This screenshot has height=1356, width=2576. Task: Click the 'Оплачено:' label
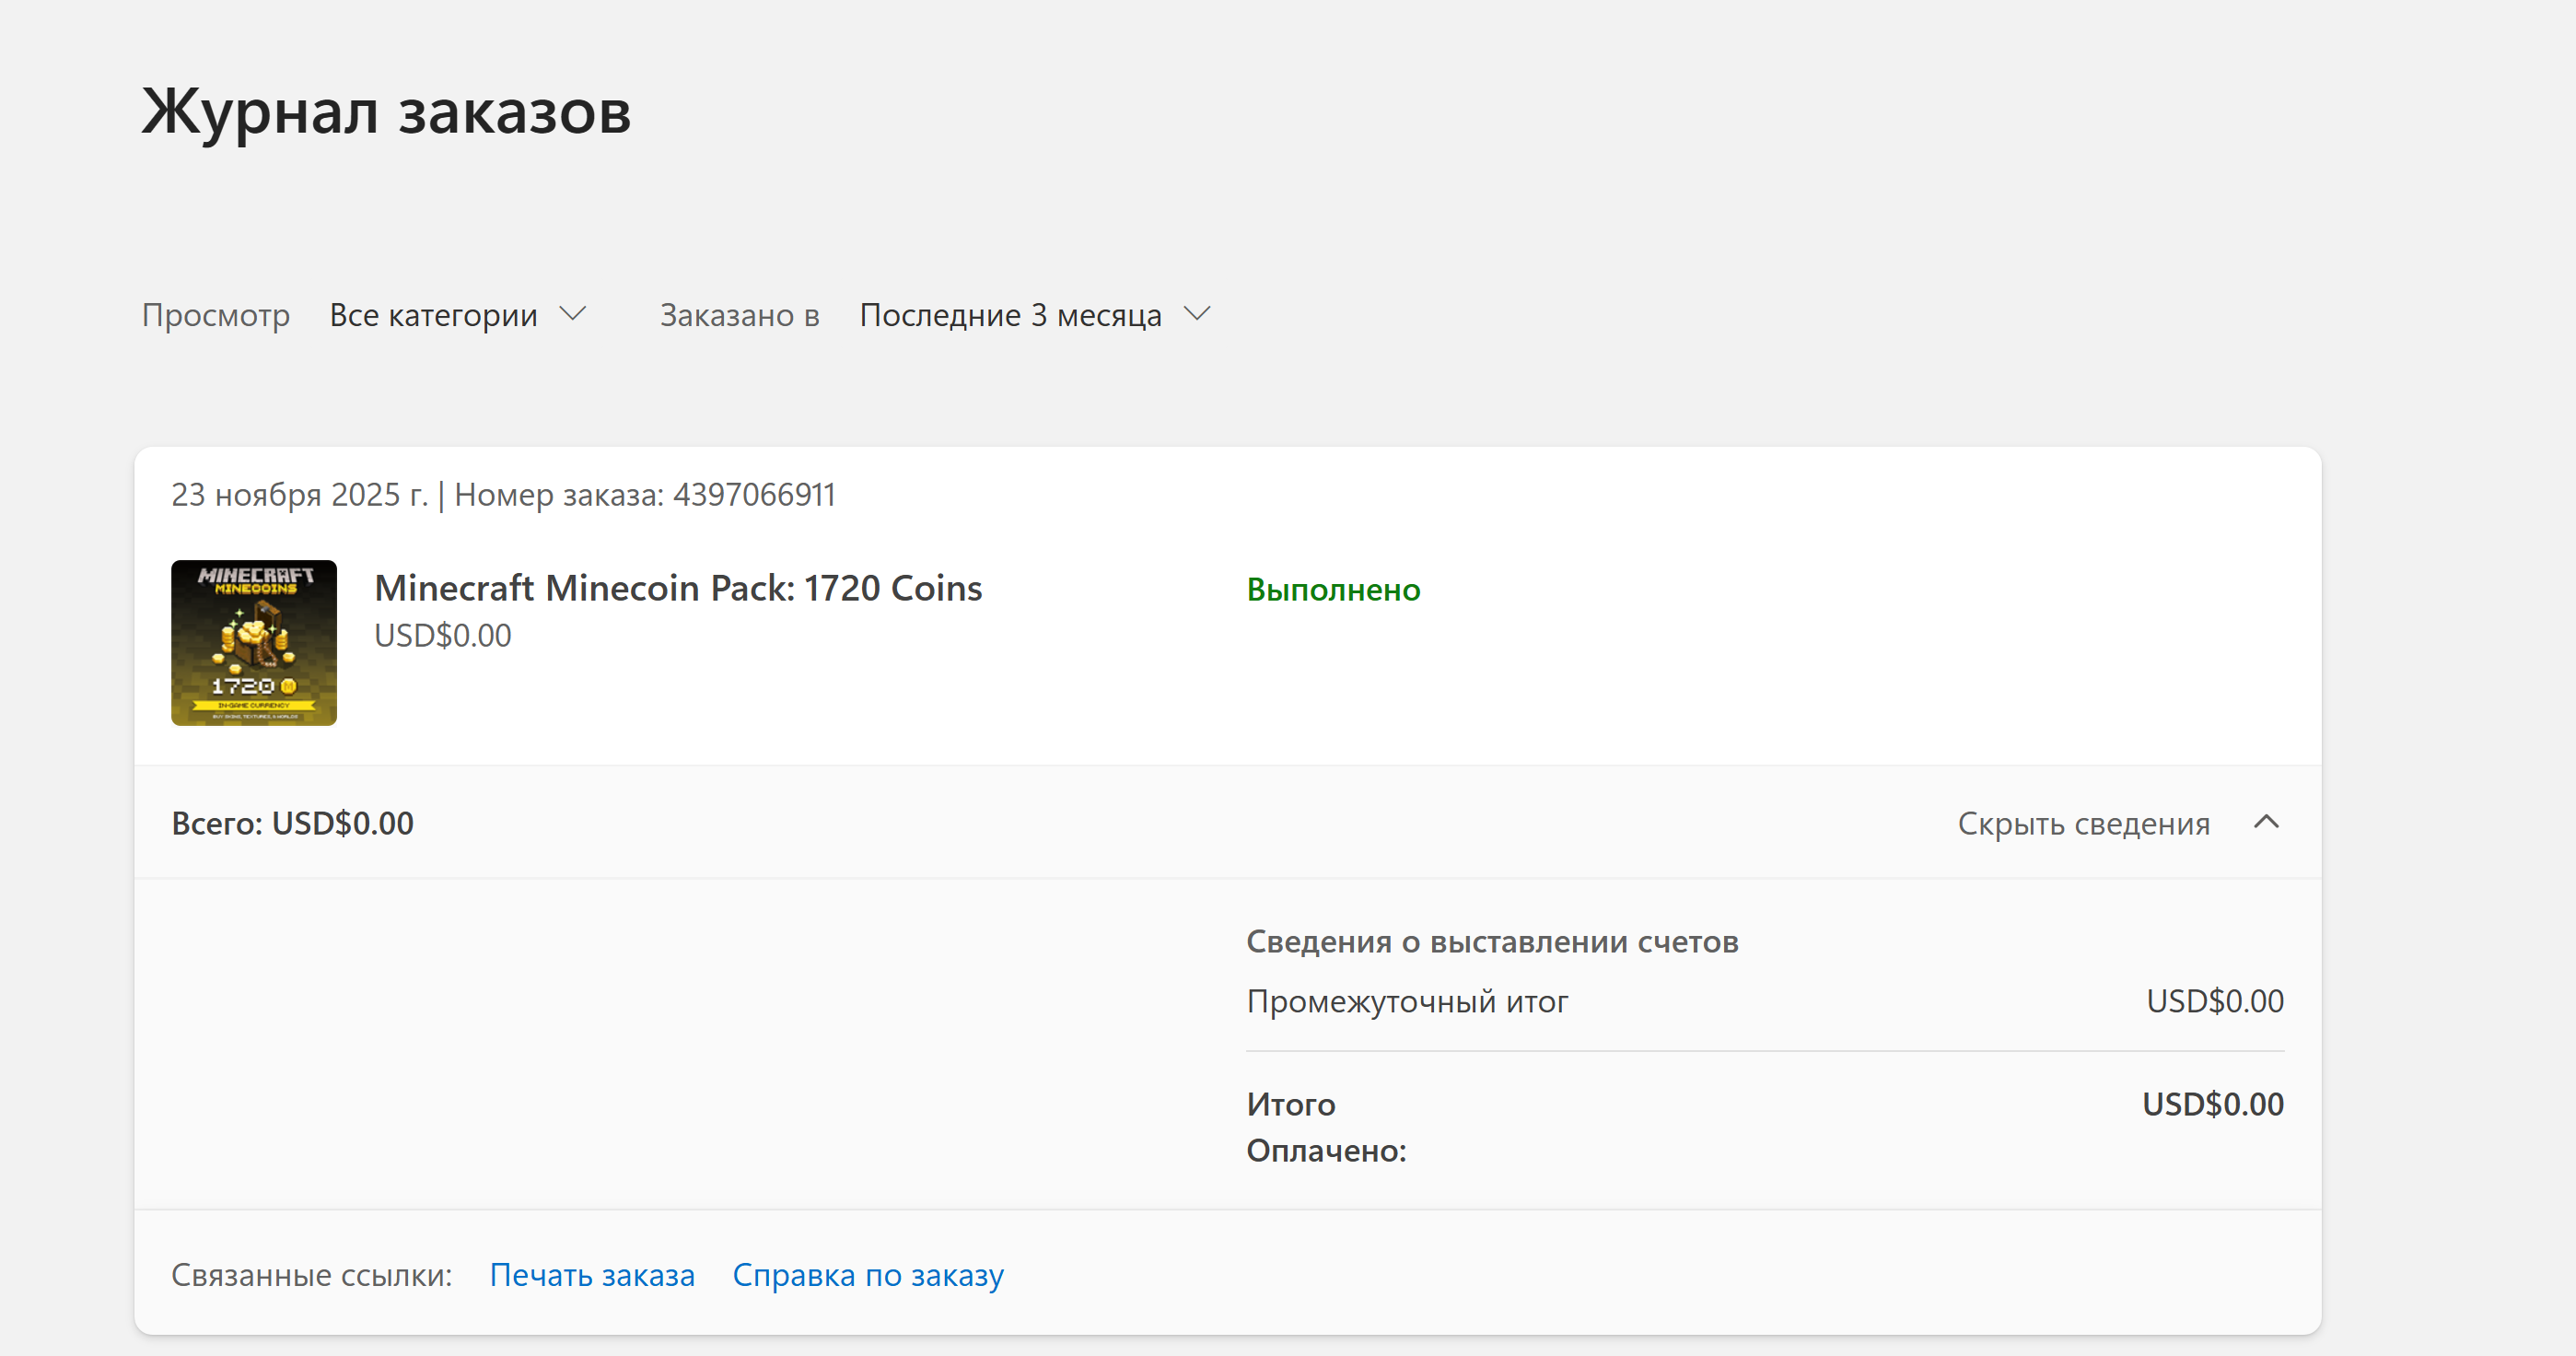pos(1326,1151)
